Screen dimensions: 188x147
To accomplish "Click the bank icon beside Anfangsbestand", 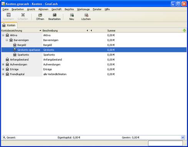I will point(7,59).
